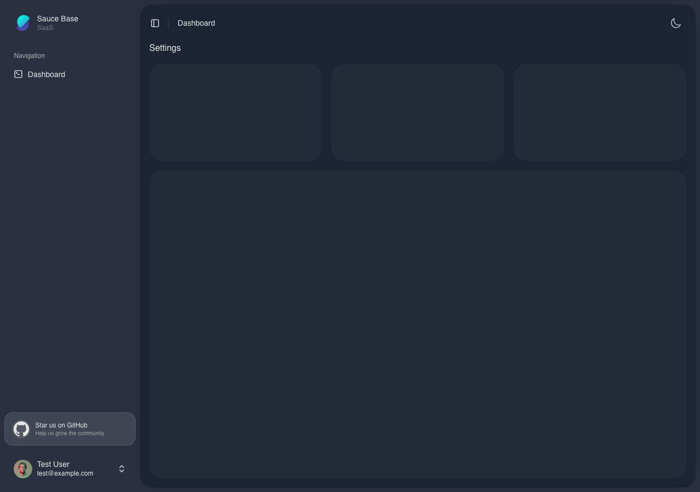Click the Star us on GitHub card
The image size is (700, 492).
[69, 429]
